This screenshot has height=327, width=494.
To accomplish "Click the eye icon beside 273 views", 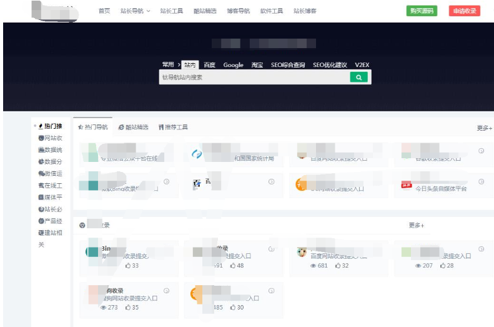I will coord(103,308).
